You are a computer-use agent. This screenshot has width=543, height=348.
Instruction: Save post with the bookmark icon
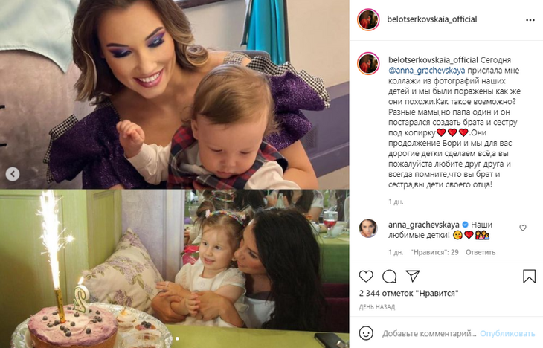(529, 277)
